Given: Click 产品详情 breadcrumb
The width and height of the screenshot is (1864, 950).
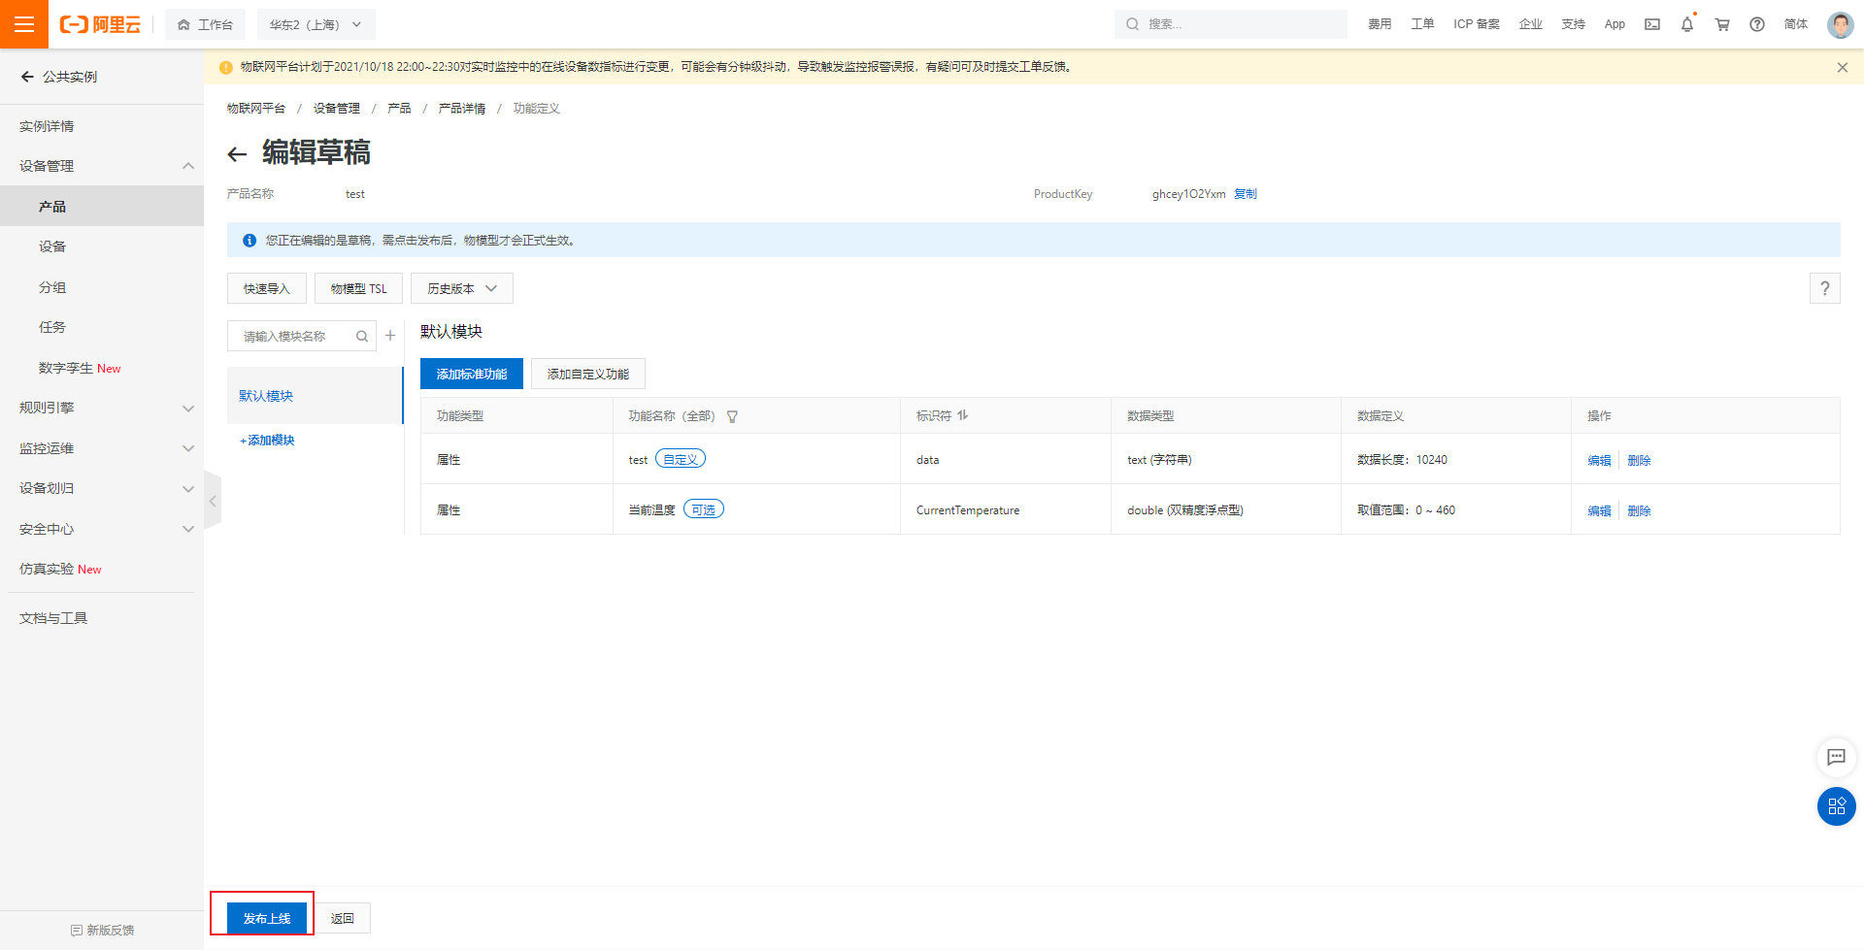Looking at the screenshot, I should [462, 109].
